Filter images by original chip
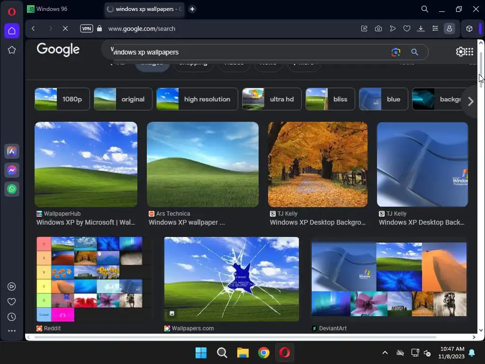The width and height of the screenshot is (485, 364). 123,99
